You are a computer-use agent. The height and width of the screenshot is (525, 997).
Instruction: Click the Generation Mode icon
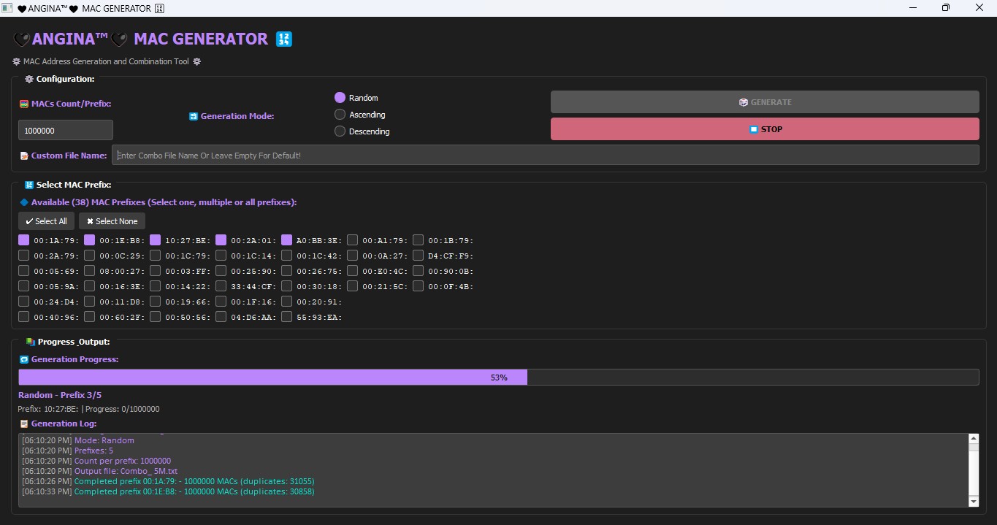point(194,116)
